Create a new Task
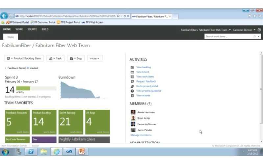 (x=56, y=58)
